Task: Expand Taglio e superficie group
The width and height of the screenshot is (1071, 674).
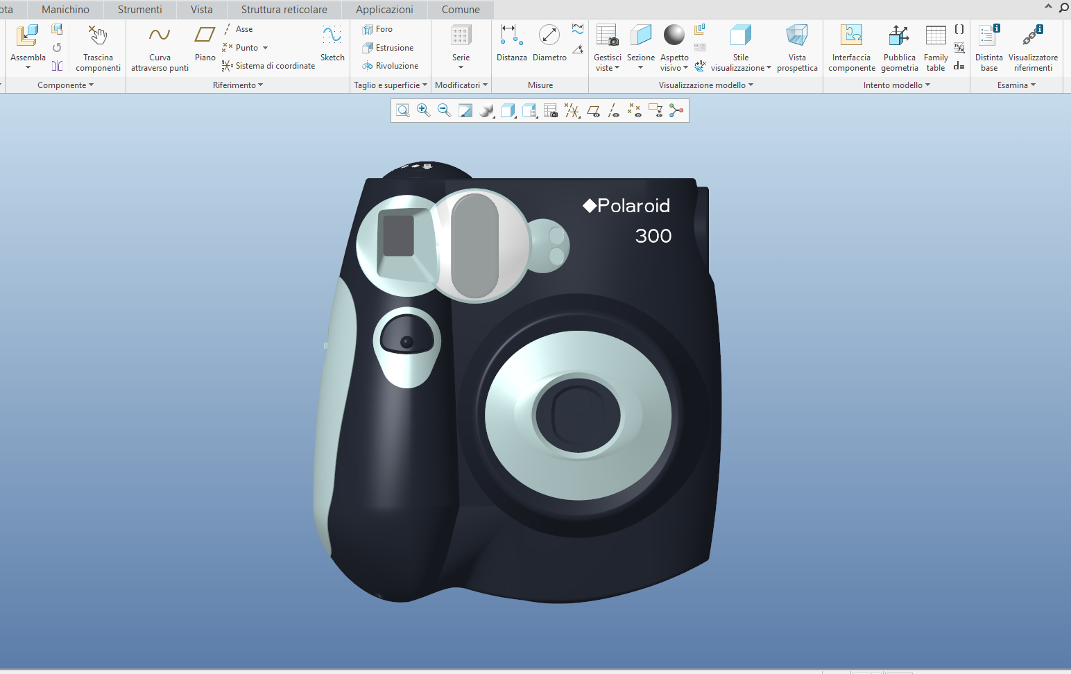Action: click(x=391, y=85)
